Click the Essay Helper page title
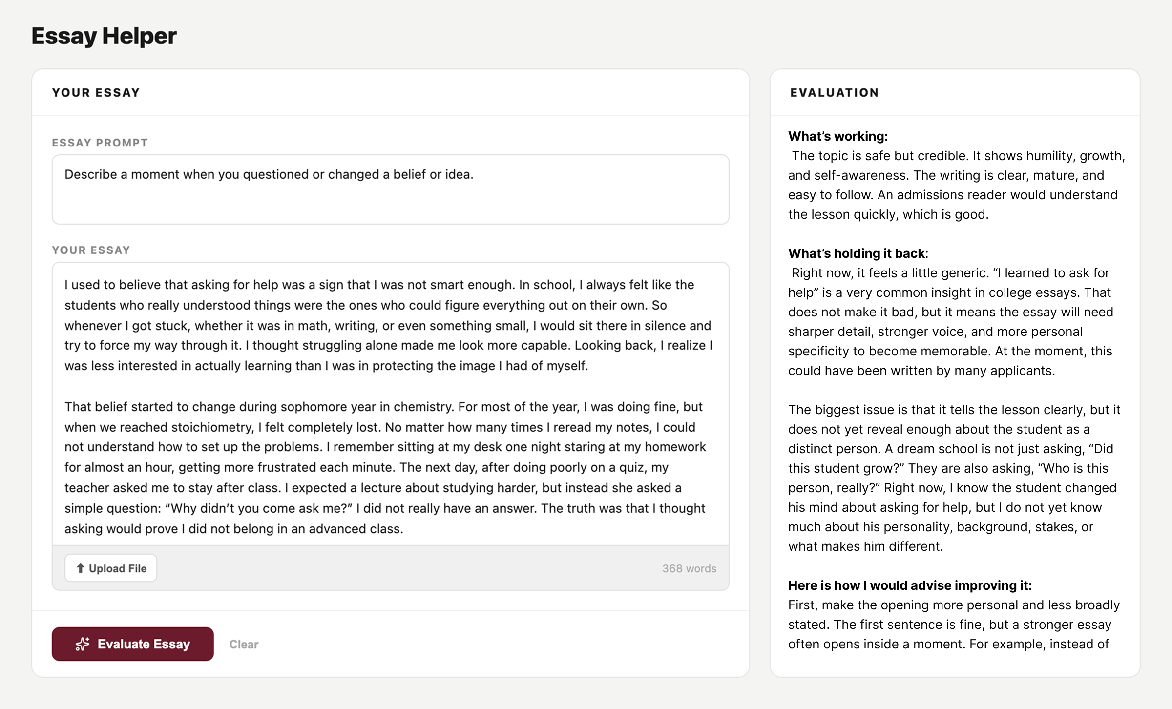Viewport: 1172px width, 709px height. [104, 36]
